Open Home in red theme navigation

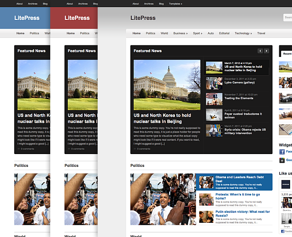click(x=71, y=33)
